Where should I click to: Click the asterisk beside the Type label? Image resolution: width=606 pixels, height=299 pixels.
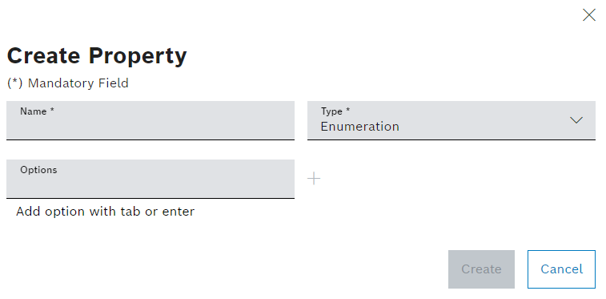[x=348, y=111]
